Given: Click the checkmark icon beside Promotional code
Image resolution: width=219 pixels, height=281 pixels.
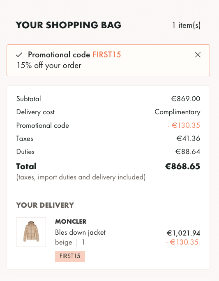Looking at the screenshot, I should click(x=19, y=54).
